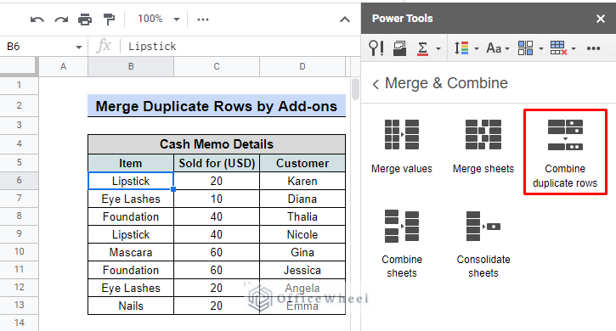616x331 pixels.
Task: Open Combine duplicate rows tool
Action: click(565, 153)
